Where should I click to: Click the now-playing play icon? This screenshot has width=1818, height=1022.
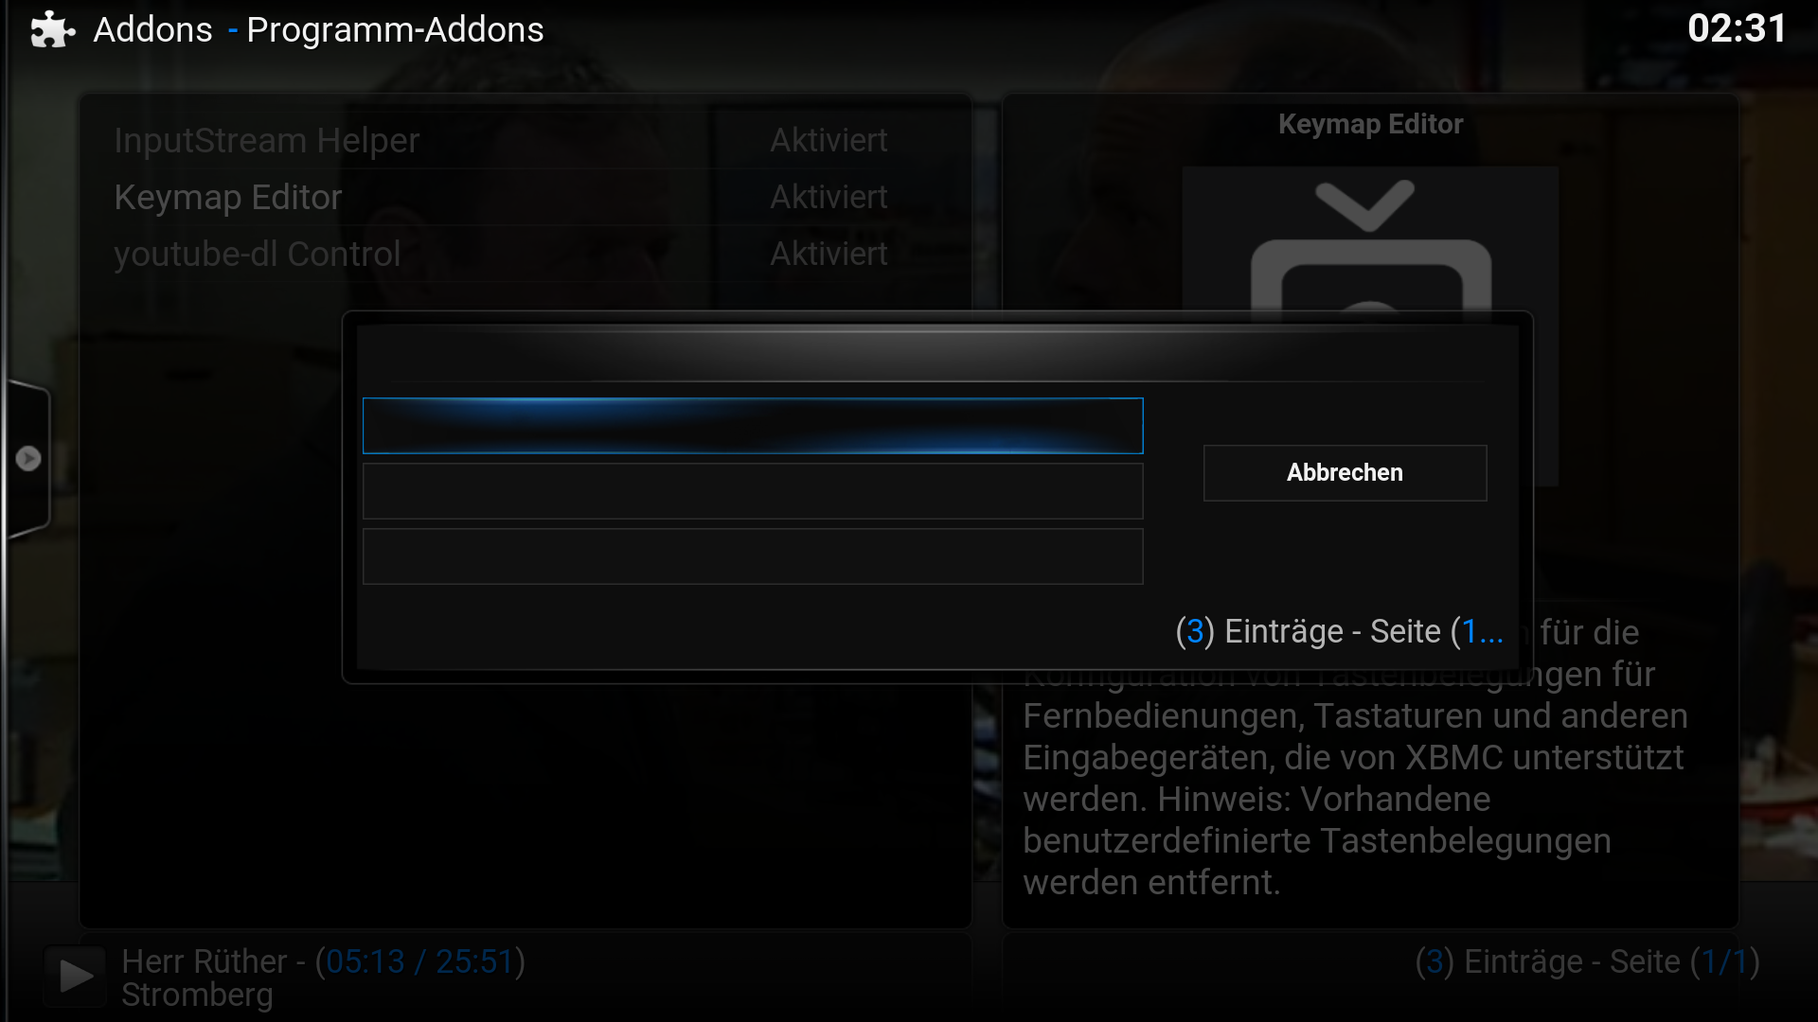[76, 976]
